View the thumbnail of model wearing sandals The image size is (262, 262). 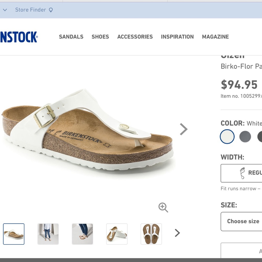48,234
